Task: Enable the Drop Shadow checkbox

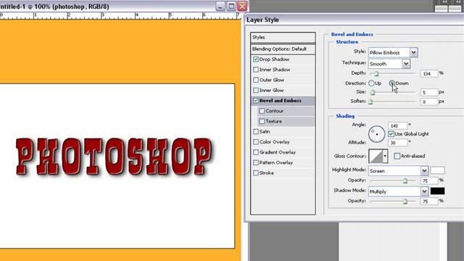Action: pos(256,59)
